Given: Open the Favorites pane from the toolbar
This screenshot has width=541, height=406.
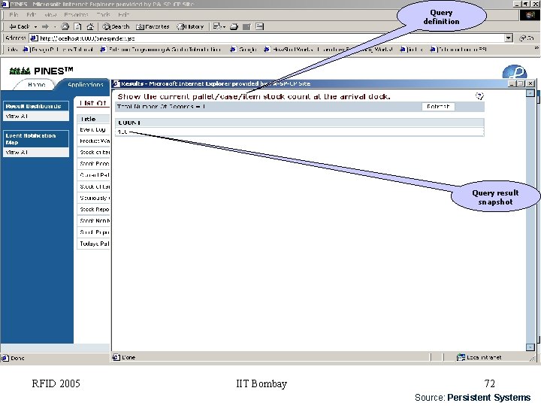Looking at the screenshot, I should point(153,26).
